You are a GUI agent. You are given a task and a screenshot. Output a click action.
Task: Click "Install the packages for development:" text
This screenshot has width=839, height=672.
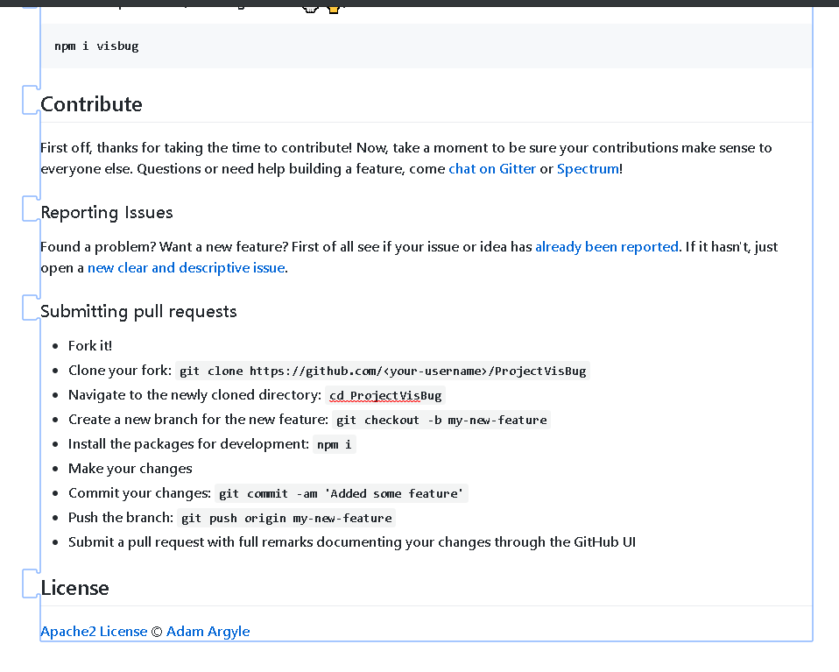[188, 444]
